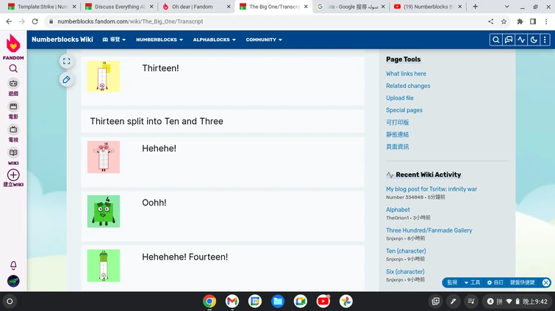Open Ten (character) link

[406, 251]
